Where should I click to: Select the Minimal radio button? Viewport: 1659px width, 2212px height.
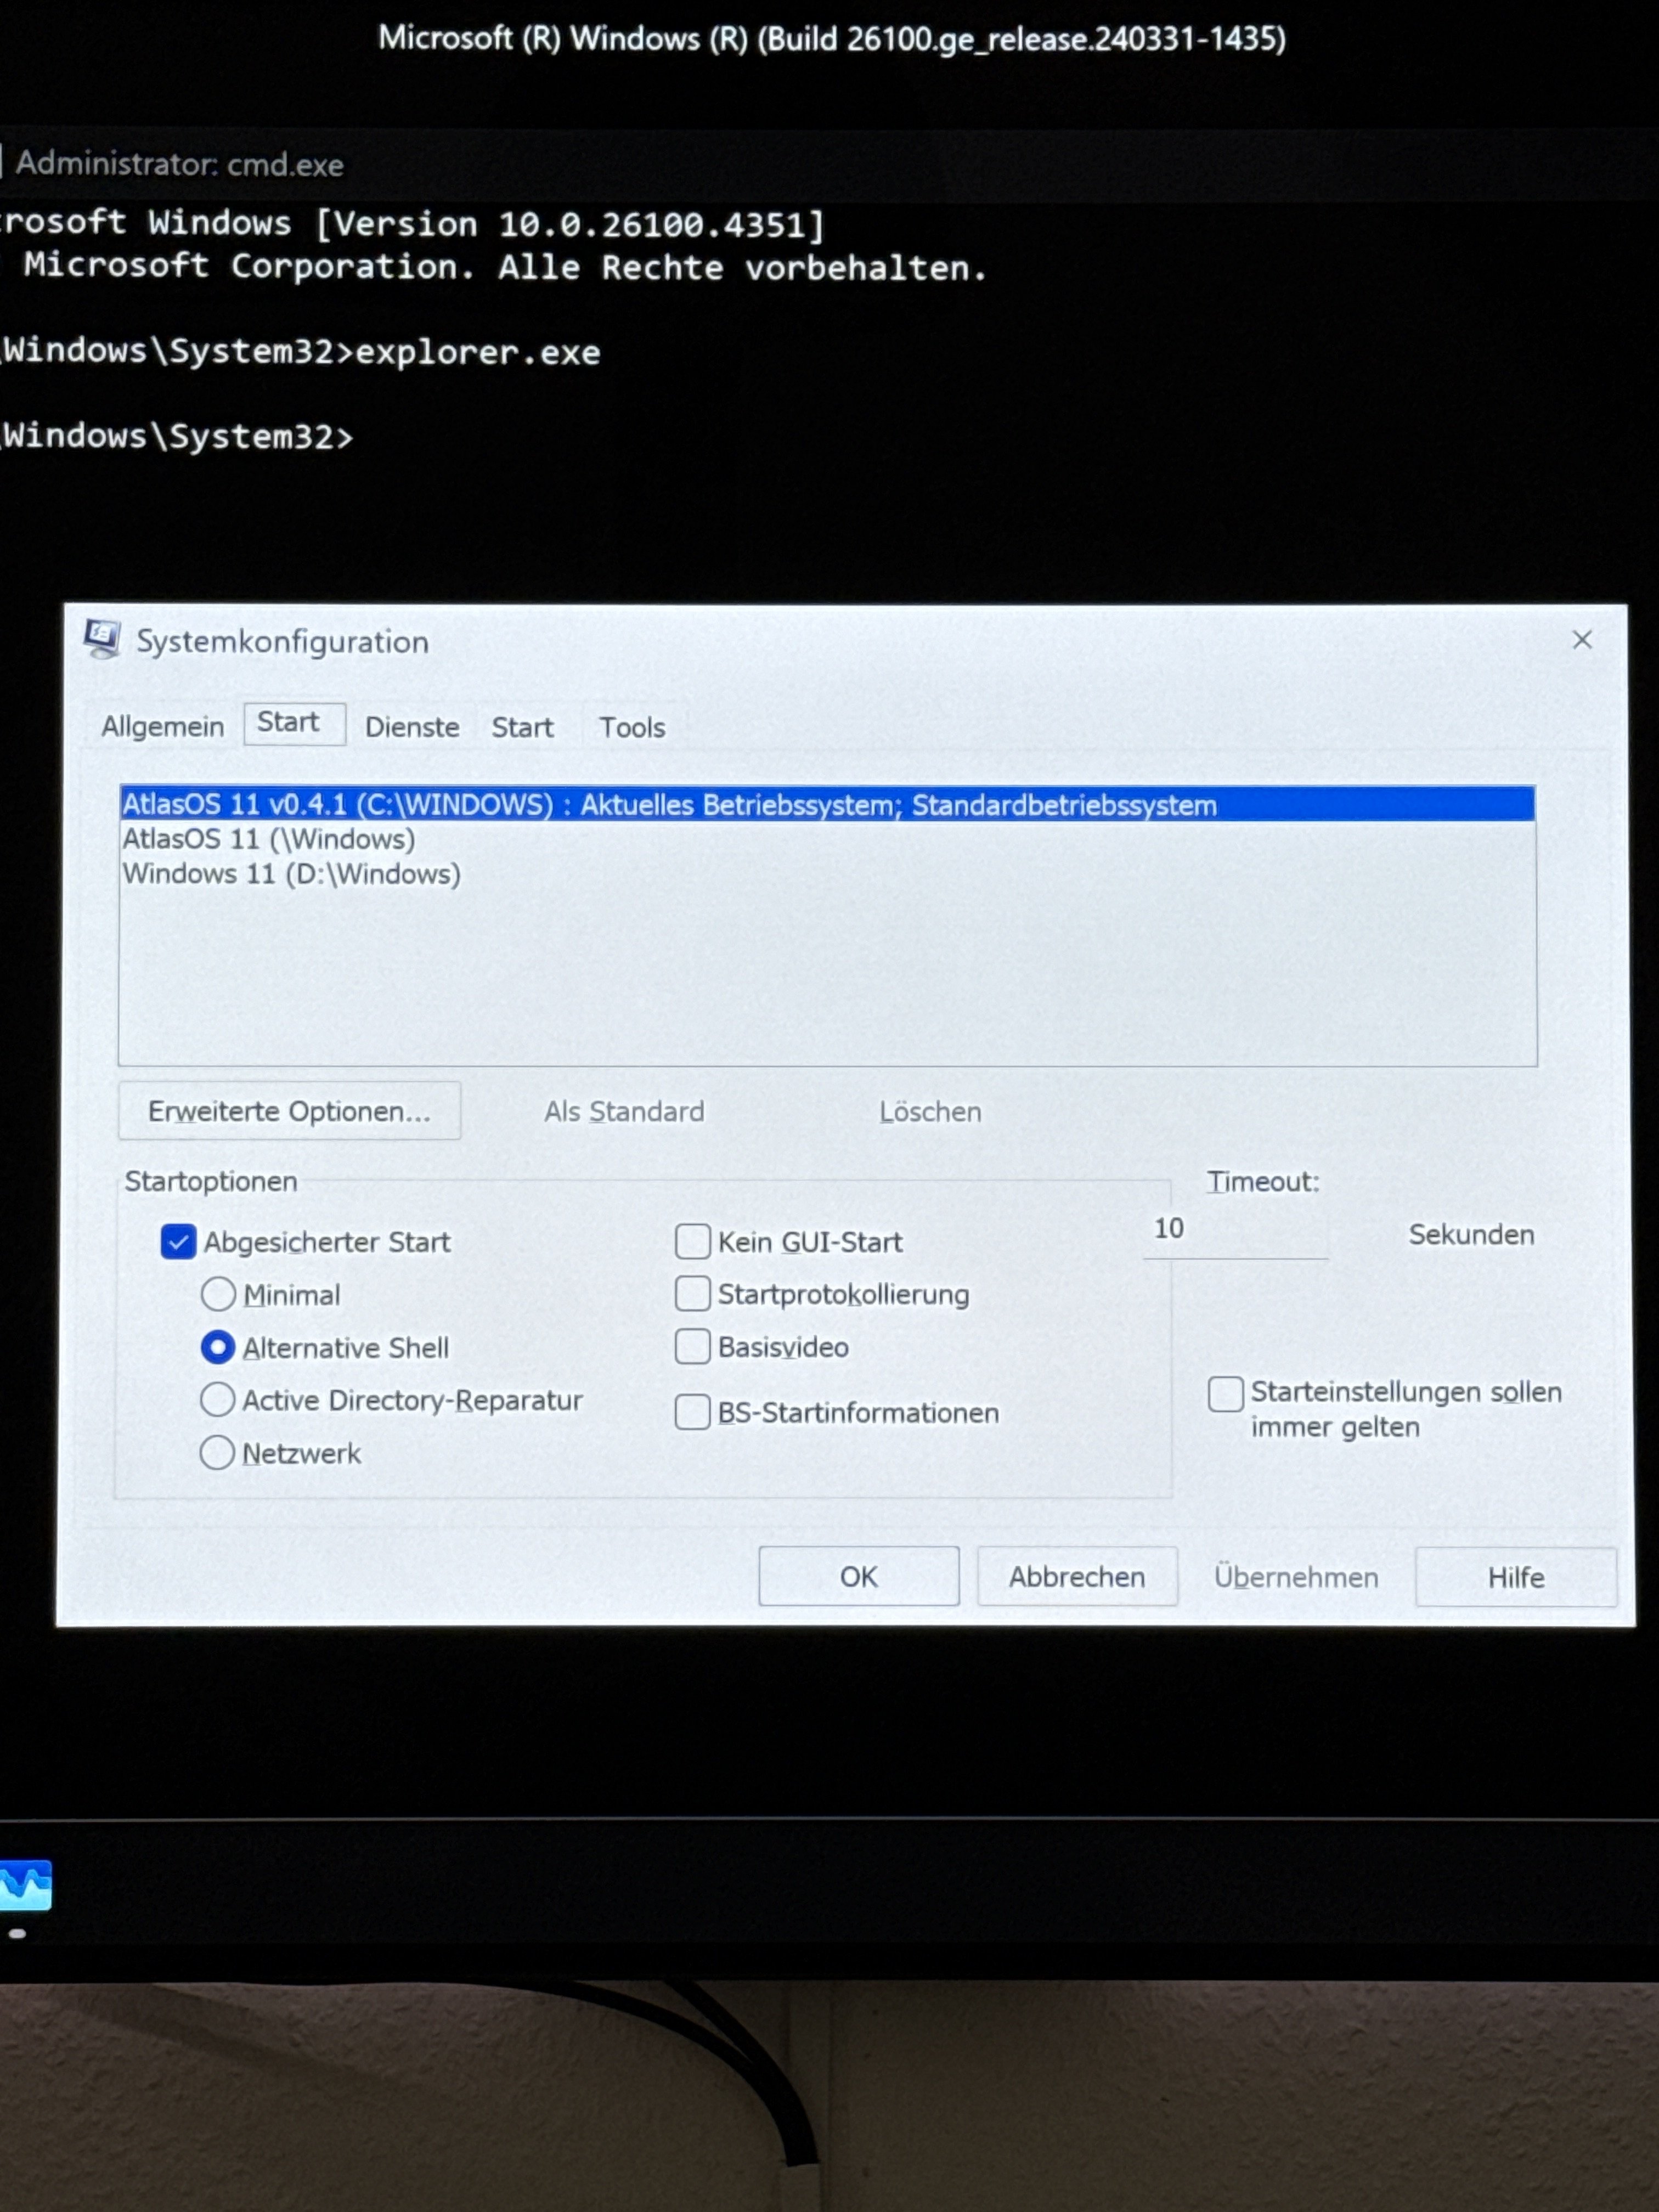coord(218,1295)
